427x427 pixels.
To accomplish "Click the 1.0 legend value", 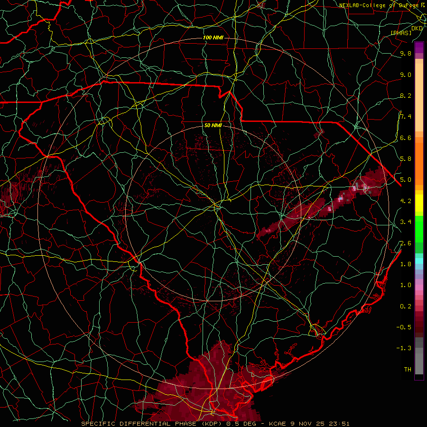I will click(406, 285).
